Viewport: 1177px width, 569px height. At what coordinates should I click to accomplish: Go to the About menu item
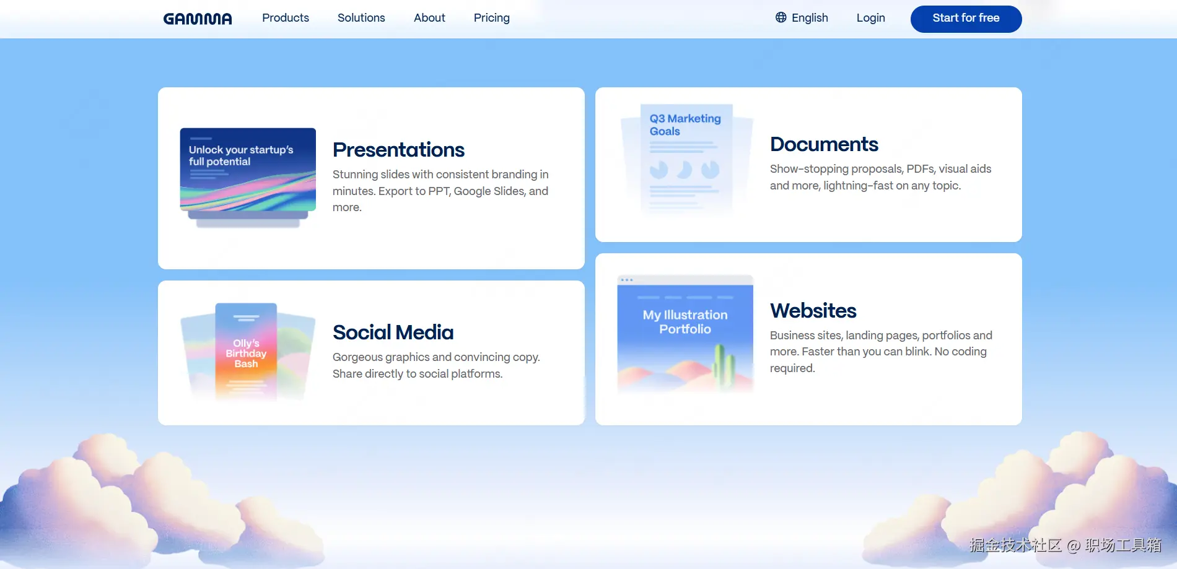pyautogui.click(x=429, y=18)
